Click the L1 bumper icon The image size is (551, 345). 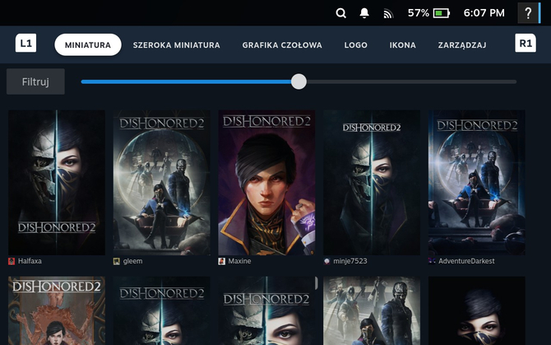[25, 44]
